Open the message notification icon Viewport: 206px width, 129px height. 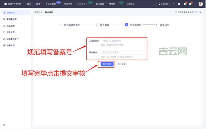190,4
